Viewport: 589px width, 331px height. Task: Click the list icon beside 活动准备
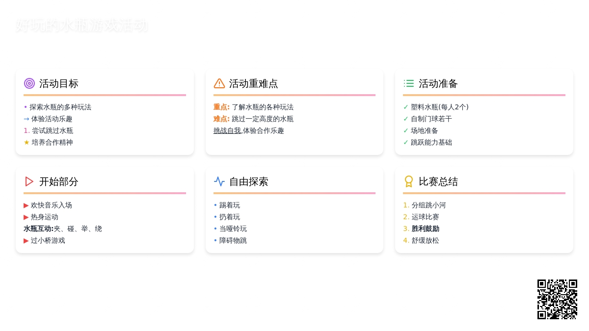409,83
